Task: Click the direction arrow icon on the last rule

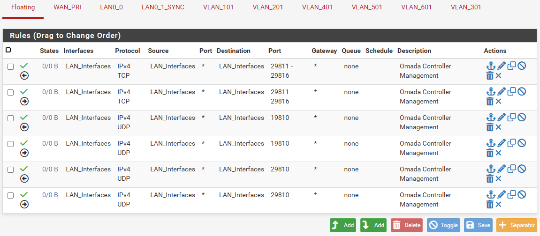Action: pyautogui.click(x=24, y=204)
